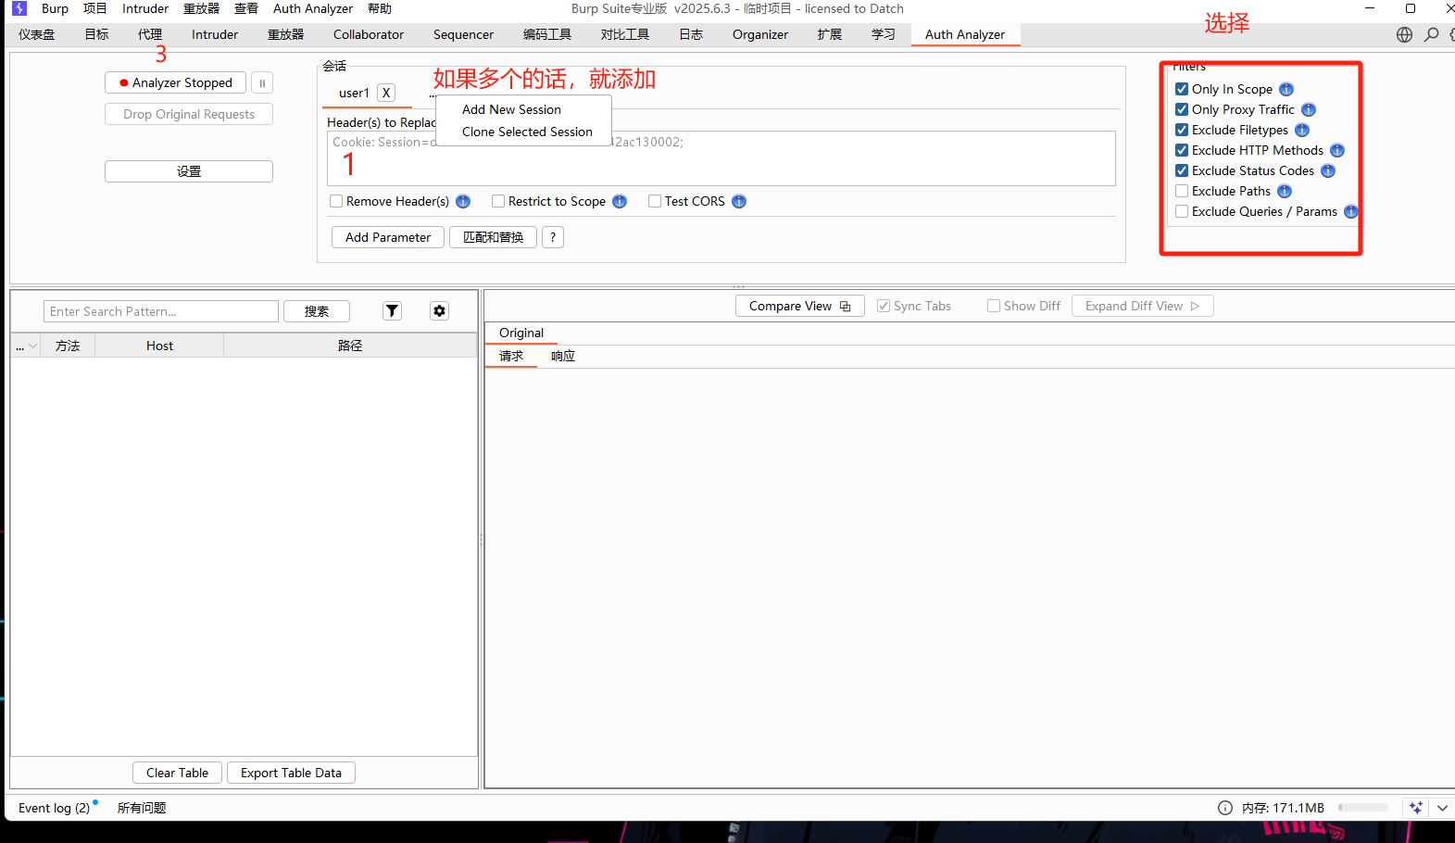
Task: Show info for Only Proxy Traffic
Action: [1309, 109]
